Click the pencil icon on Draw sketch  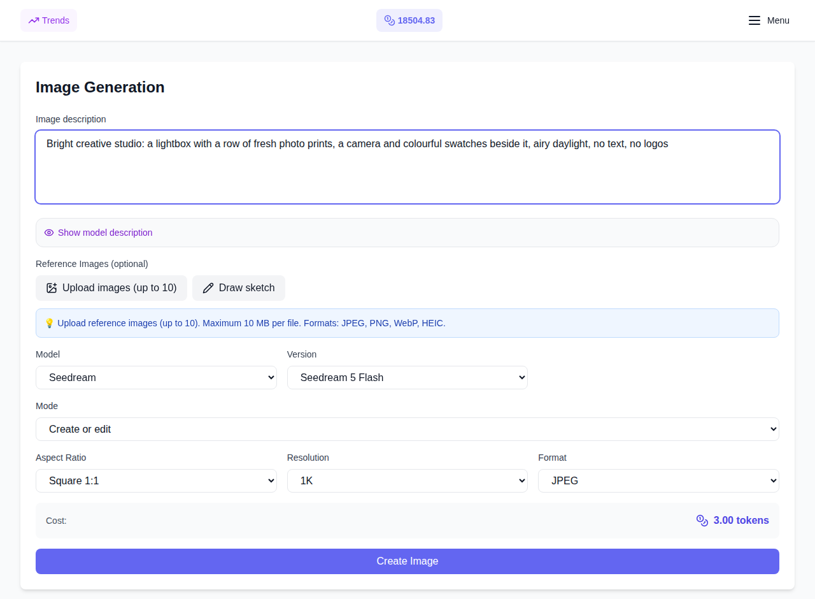click(x=208, y=288)
